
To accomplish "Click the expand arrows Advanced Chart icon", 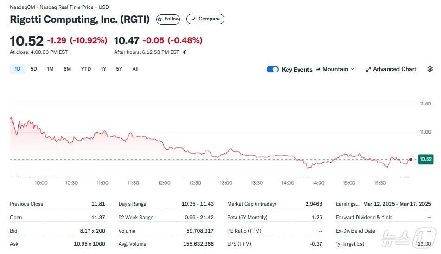I will (368, 69).
